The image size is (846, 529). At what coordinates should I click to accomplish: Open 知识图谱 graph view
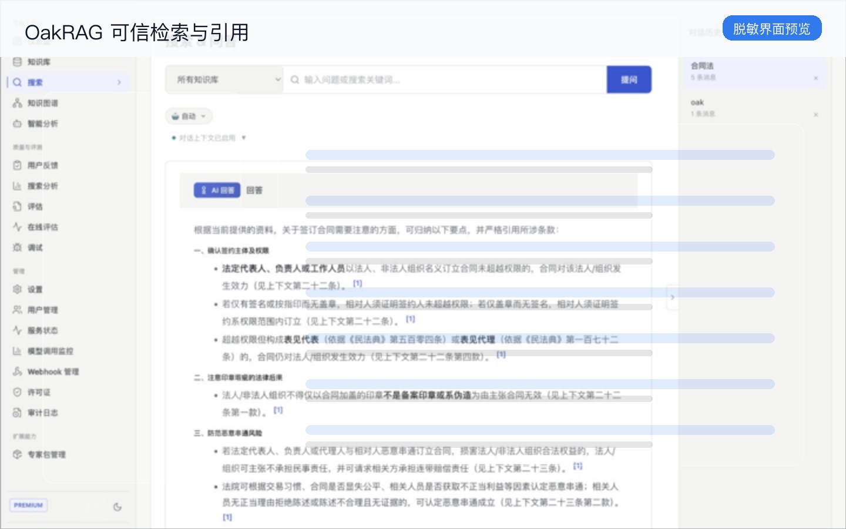[x=42, y=103]
